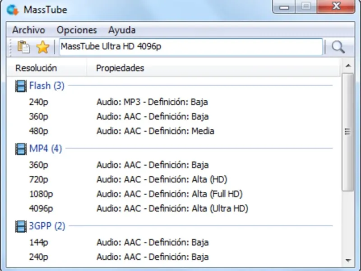The width and height of the screenshot is (361, 271).
Task: Click the film icon beside MP4 (4)
Action: [21, 149]
